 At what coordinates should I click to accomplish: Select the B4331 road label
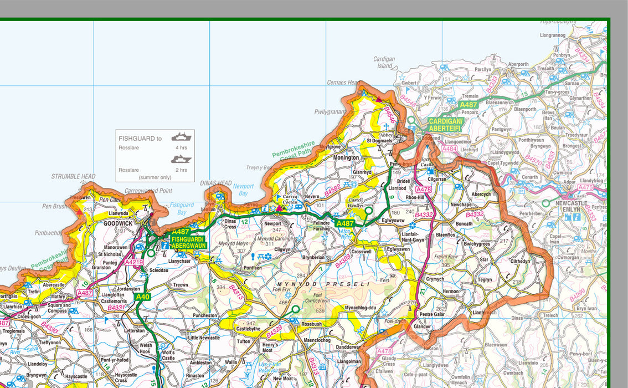click(x=116, y=308)
